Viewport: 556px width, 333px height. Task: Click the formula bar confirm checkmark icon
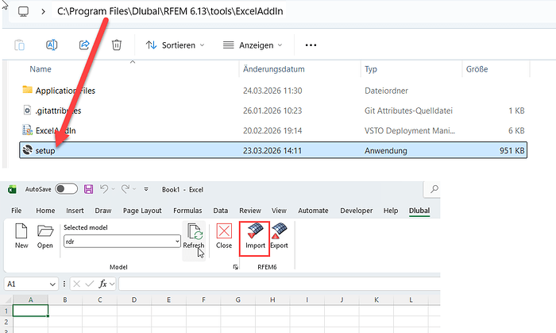(x=89, y=284)
